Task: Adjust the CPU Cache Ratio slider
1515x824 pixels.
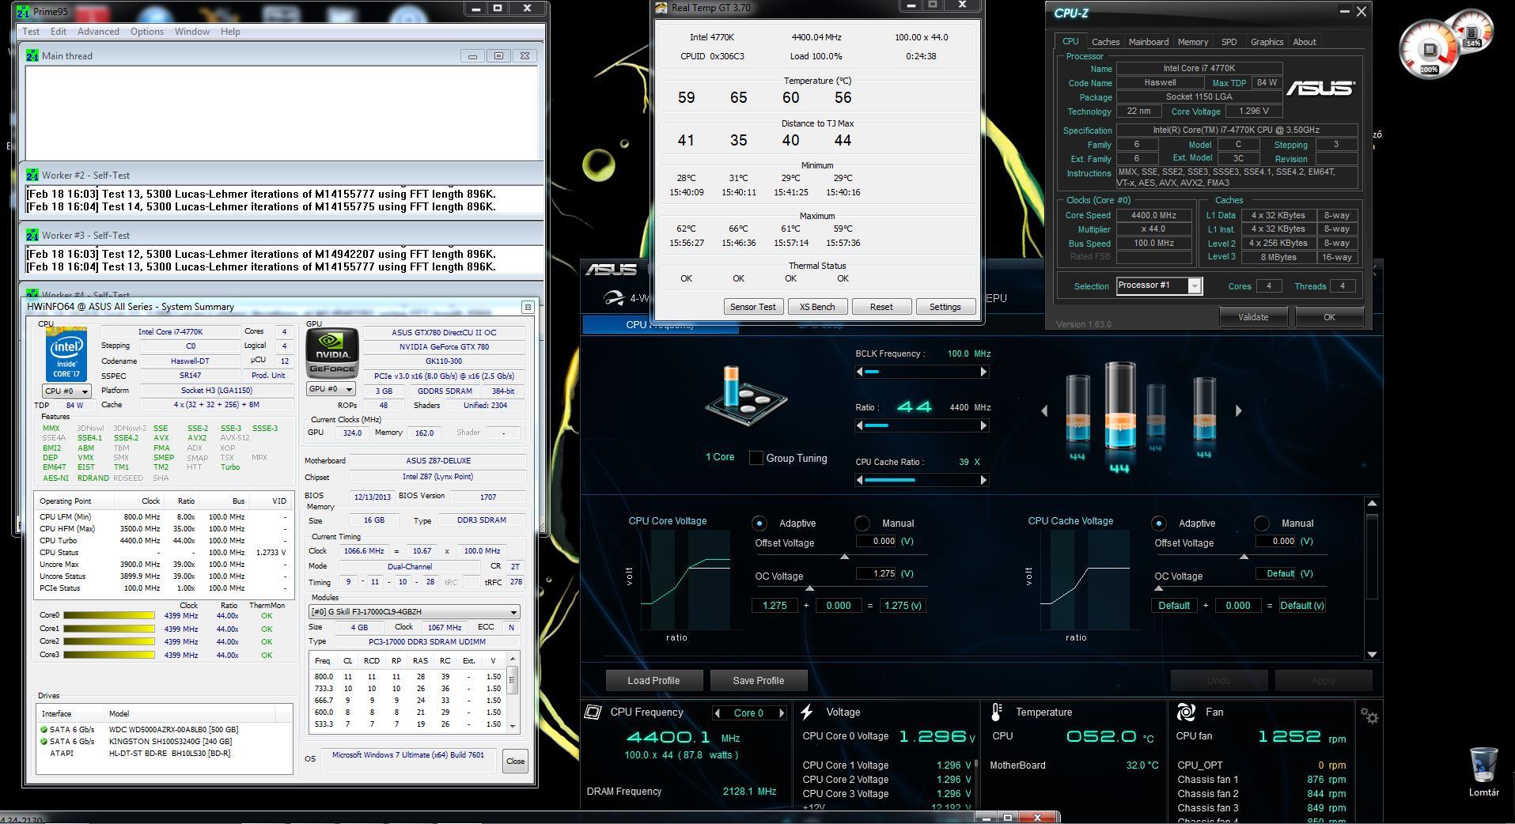Action: (x=921, y=480)
